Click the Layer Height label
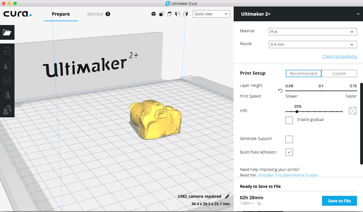Image resolution: width=363 pixels, height=212 pixels. point(251,86)
